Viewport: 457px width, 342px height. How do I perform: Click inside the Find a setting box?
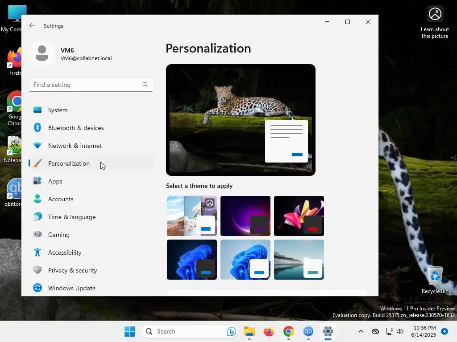point(91,85)
